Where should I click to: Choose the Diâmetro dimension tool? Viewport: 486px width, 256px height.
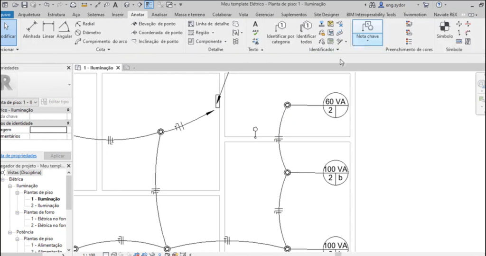point(88,33)
